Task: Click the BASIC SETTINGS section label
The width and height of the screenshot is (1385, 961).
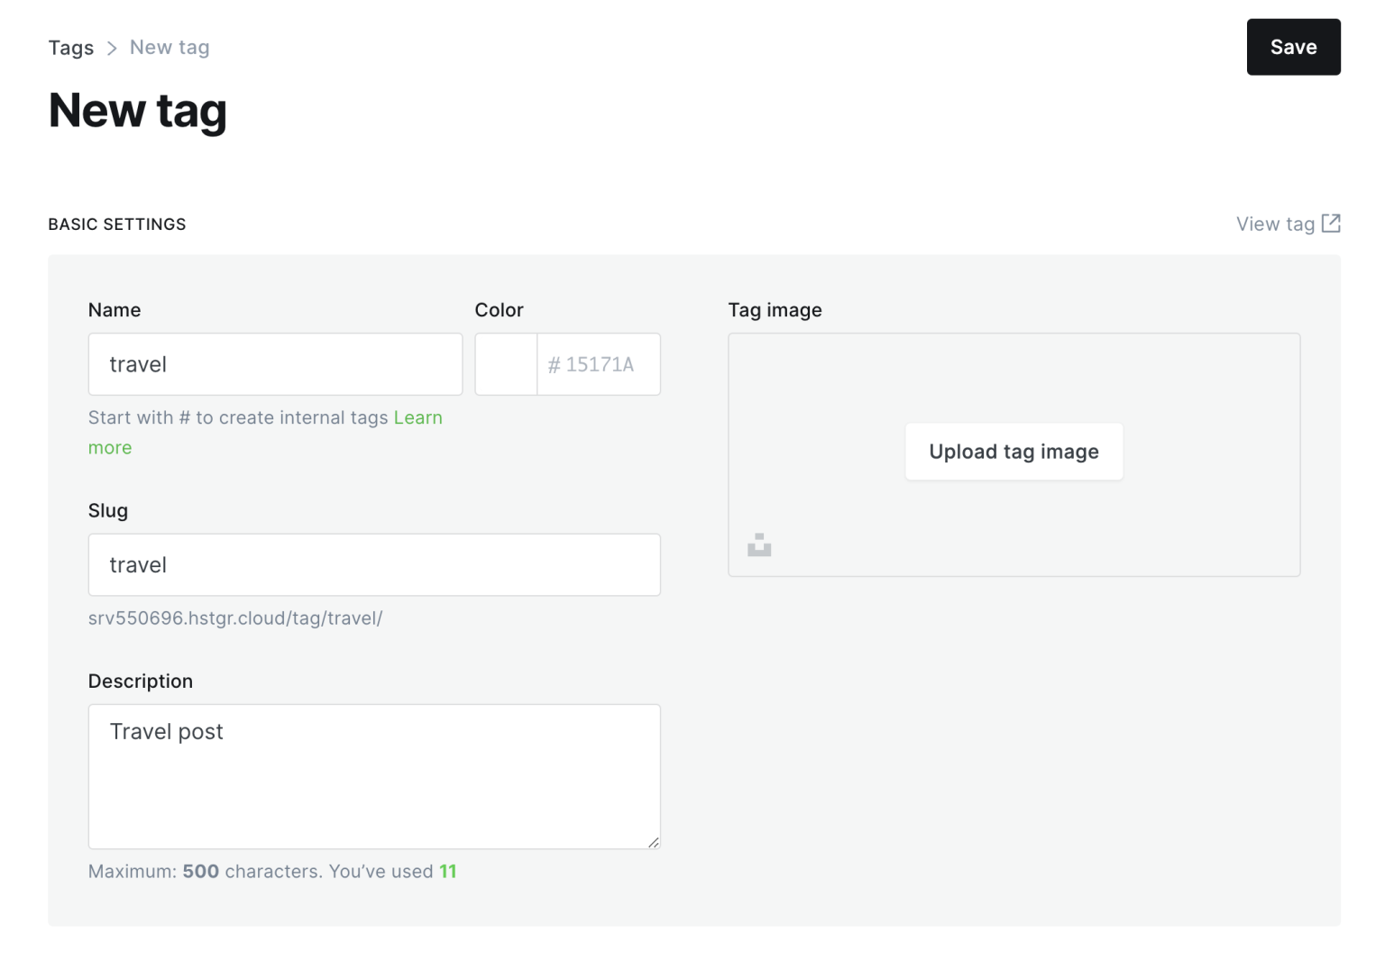Action: click(x=116, y=224)
